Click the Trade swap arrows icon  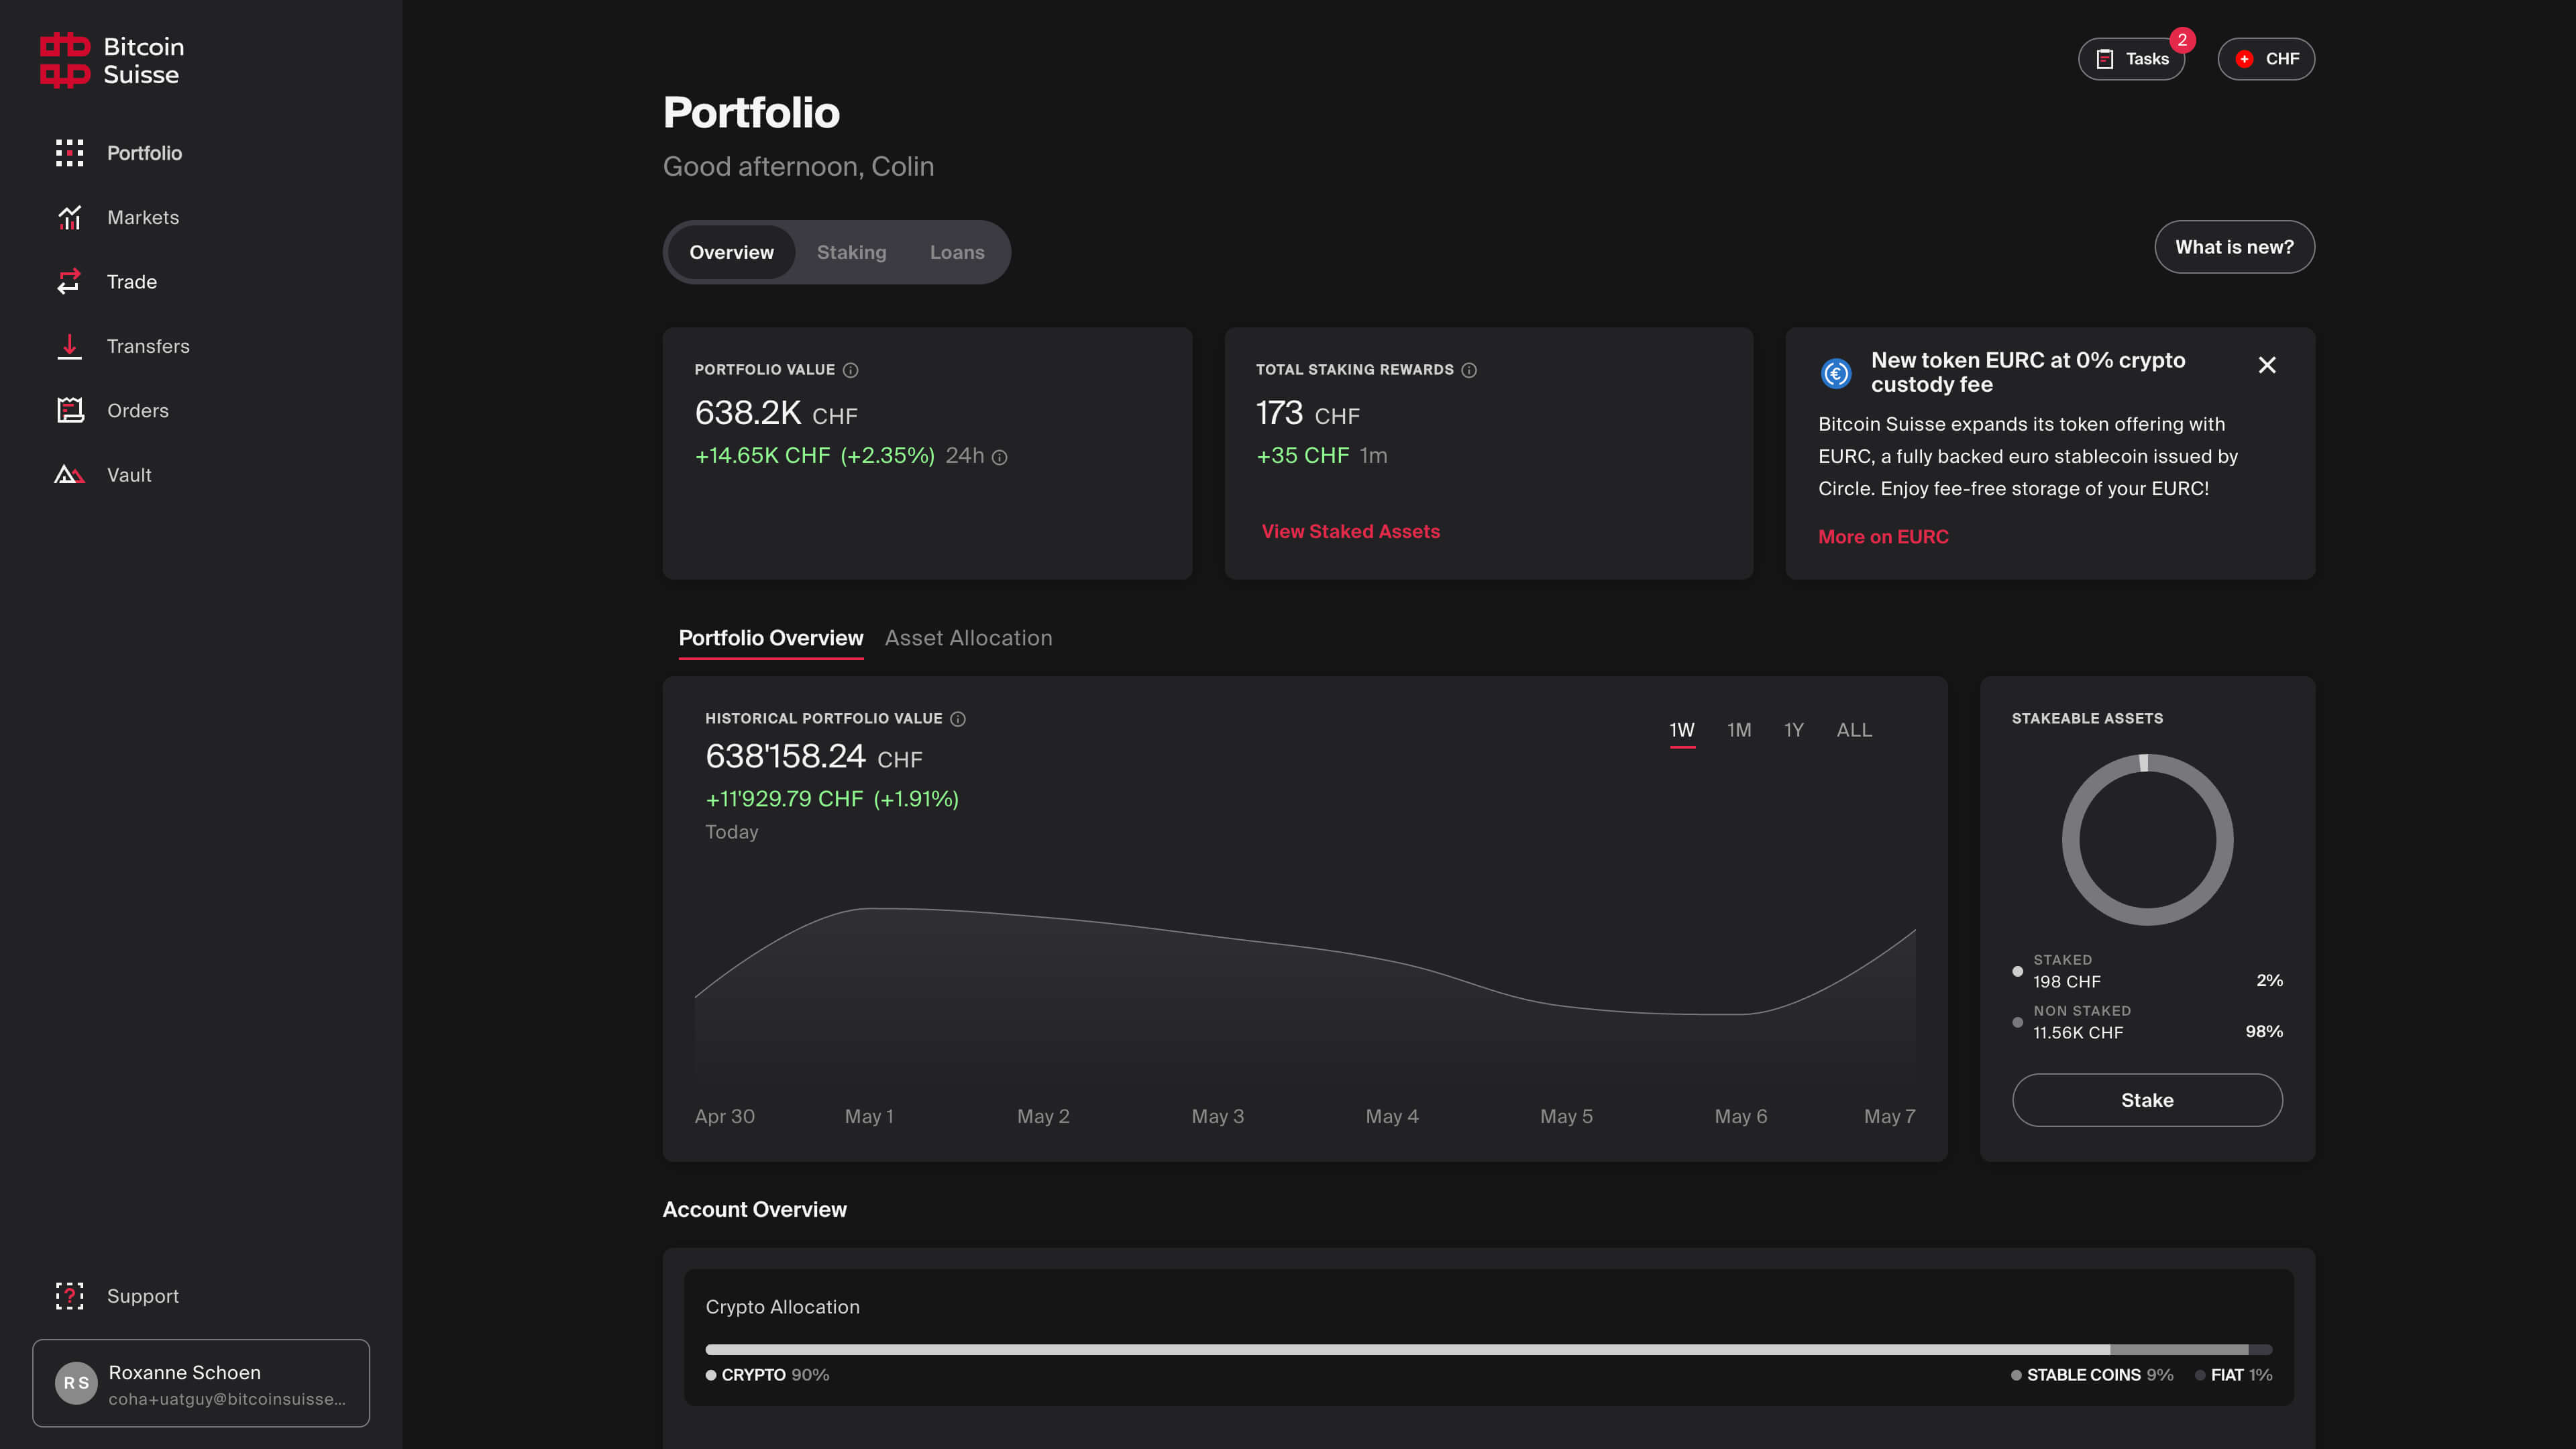(x=69, y=282)
